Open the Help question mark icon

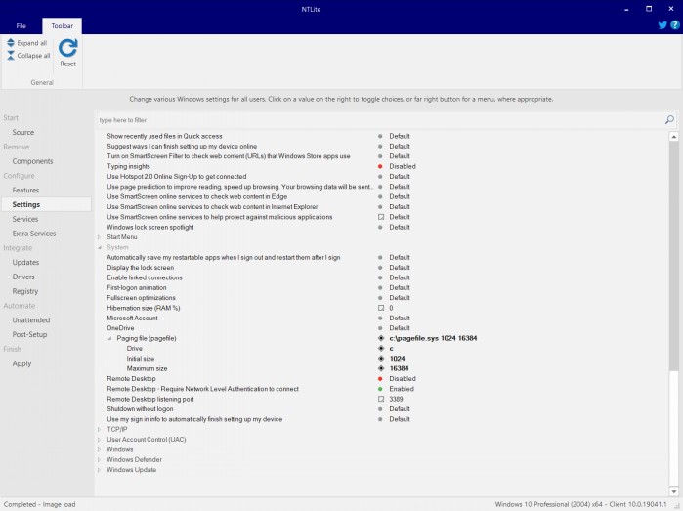pyautogui.click(x=675, y=25)
